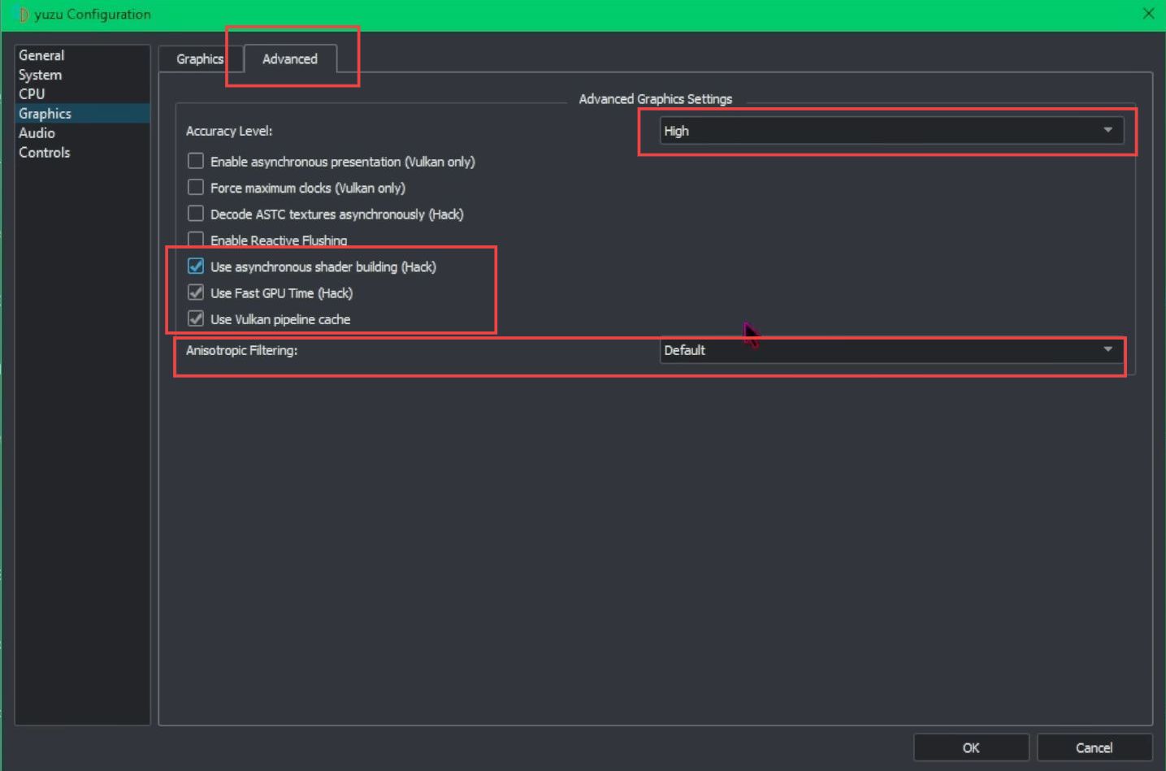
Task: Enable Force maximum clocks checkbox
Action: [x=196, y=188]
